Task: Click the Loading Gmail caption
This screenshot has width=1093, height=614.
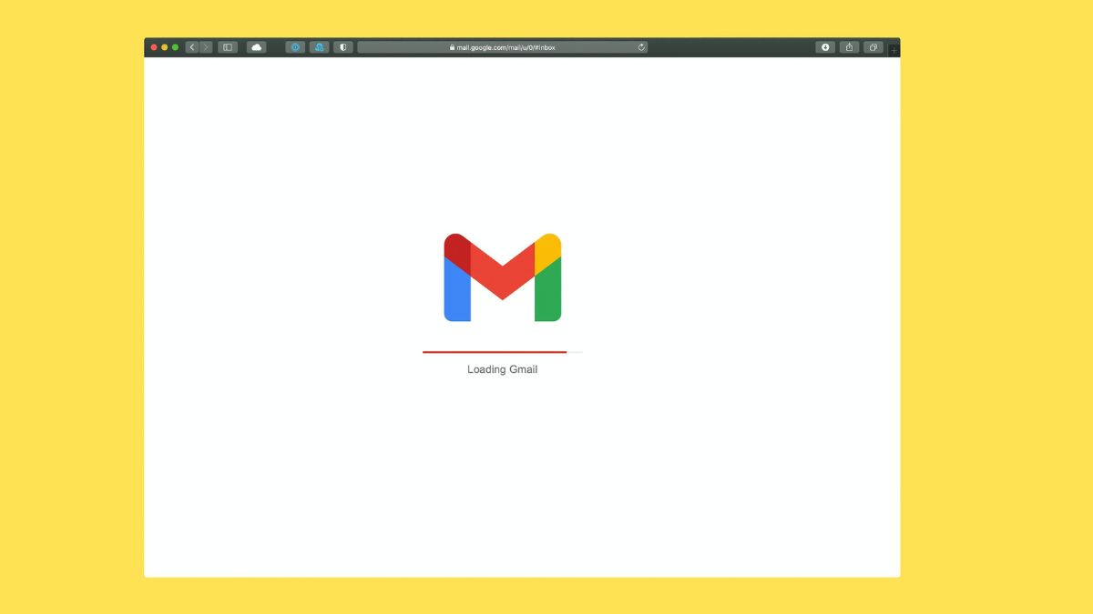Action: pos(502,369)
